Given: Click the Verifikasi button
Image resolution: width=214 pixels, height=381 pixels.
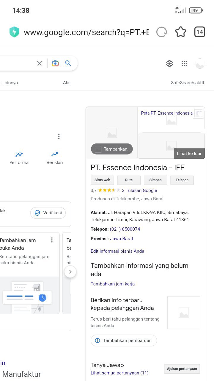Looking at the screenshot, I should [48, 213].
